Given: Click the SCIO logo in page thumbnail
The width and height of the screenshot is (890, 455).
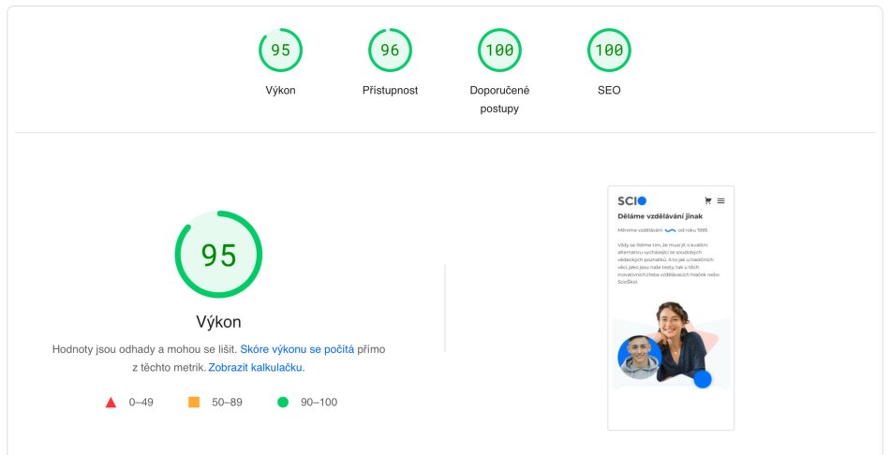Looking at the screenshot, I should coord(631,201).
